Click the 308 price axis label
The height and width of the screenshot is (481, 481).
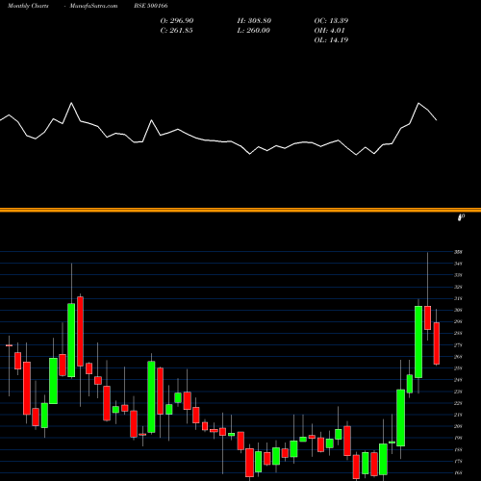(458, 310)
